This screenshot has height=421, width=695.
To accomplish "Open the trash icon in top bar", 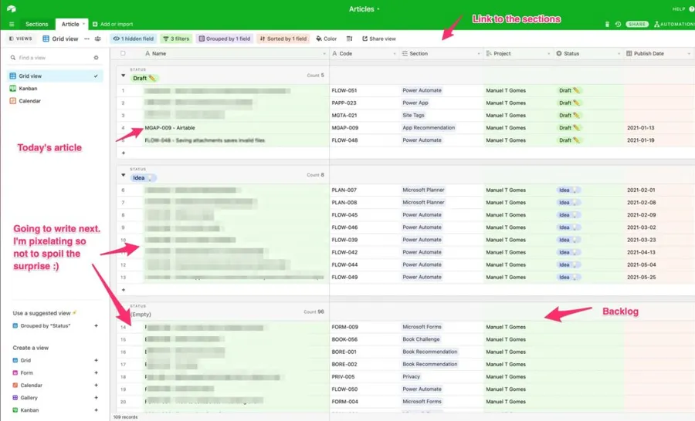I will point(607,25).
